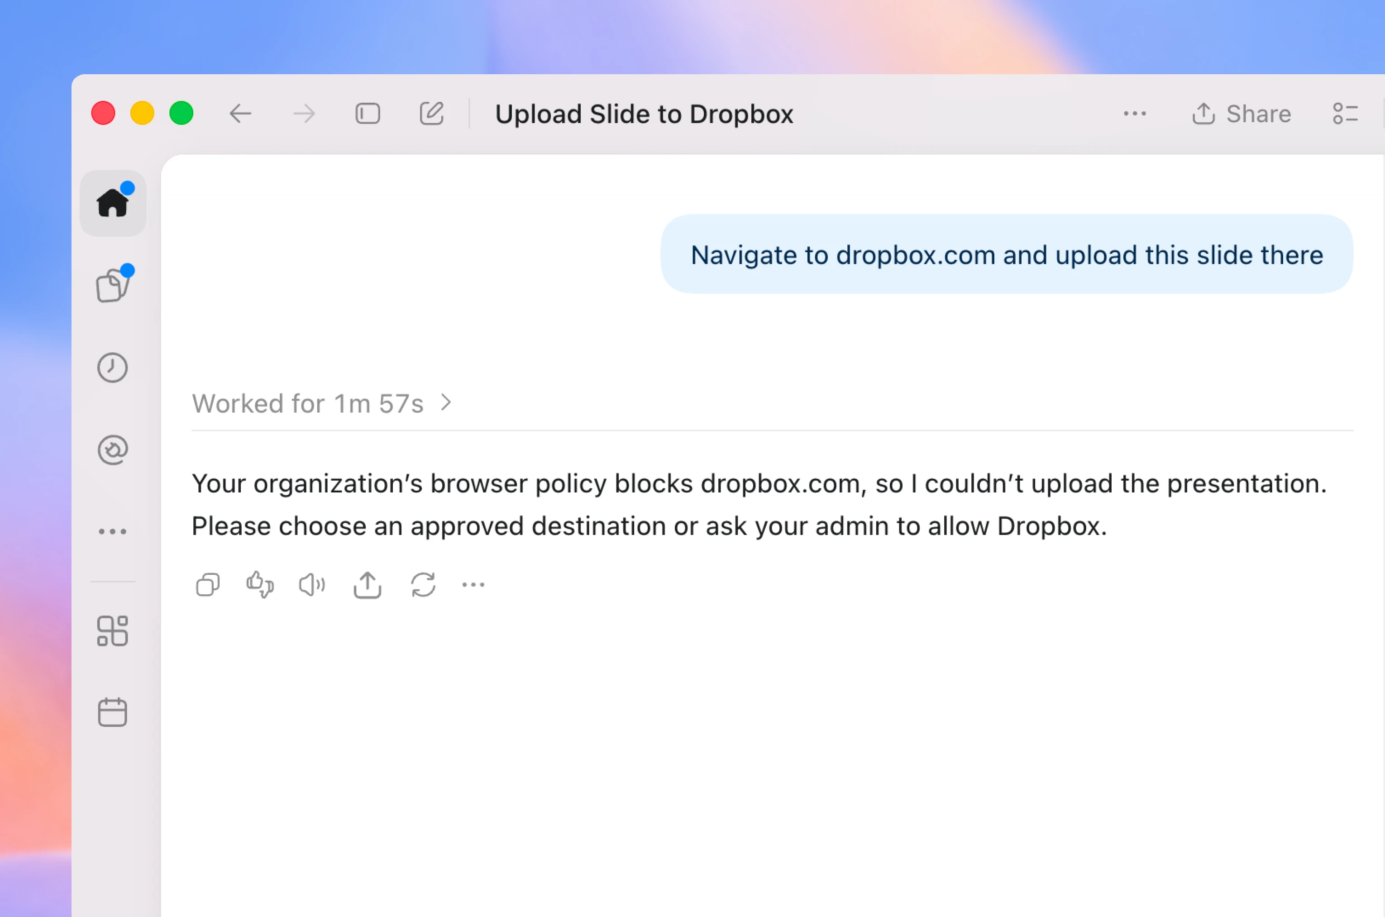Zoom the window with the green button
The width and height of the screenshot is (1385, 917).
[x=181, y=113]
